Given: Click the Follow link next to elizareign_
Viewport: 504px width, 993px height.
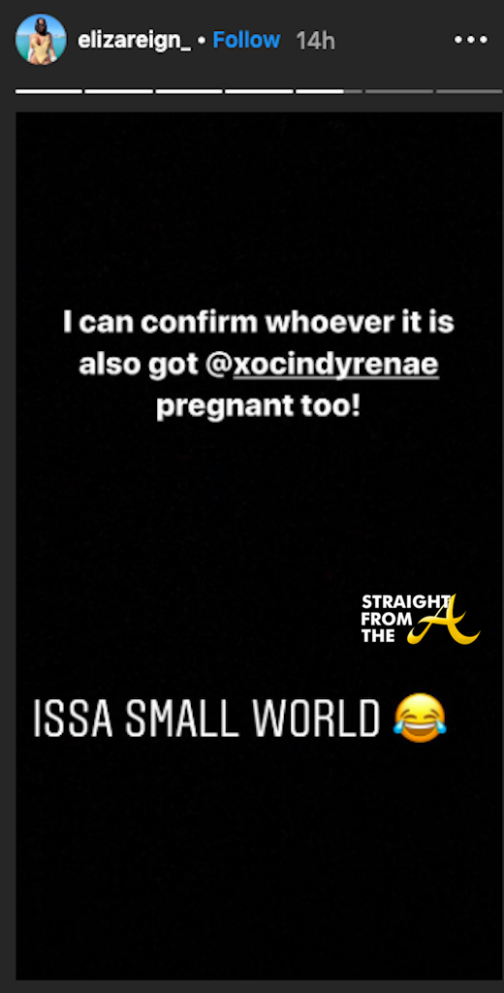Looking at the screenshot, I should pyautogui.click(x=246, y=40).
